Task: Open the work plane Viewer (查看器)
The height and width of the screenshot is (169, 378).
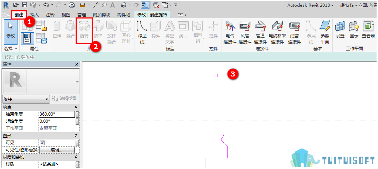Action: pyautogui.click(x=368, y=30)
